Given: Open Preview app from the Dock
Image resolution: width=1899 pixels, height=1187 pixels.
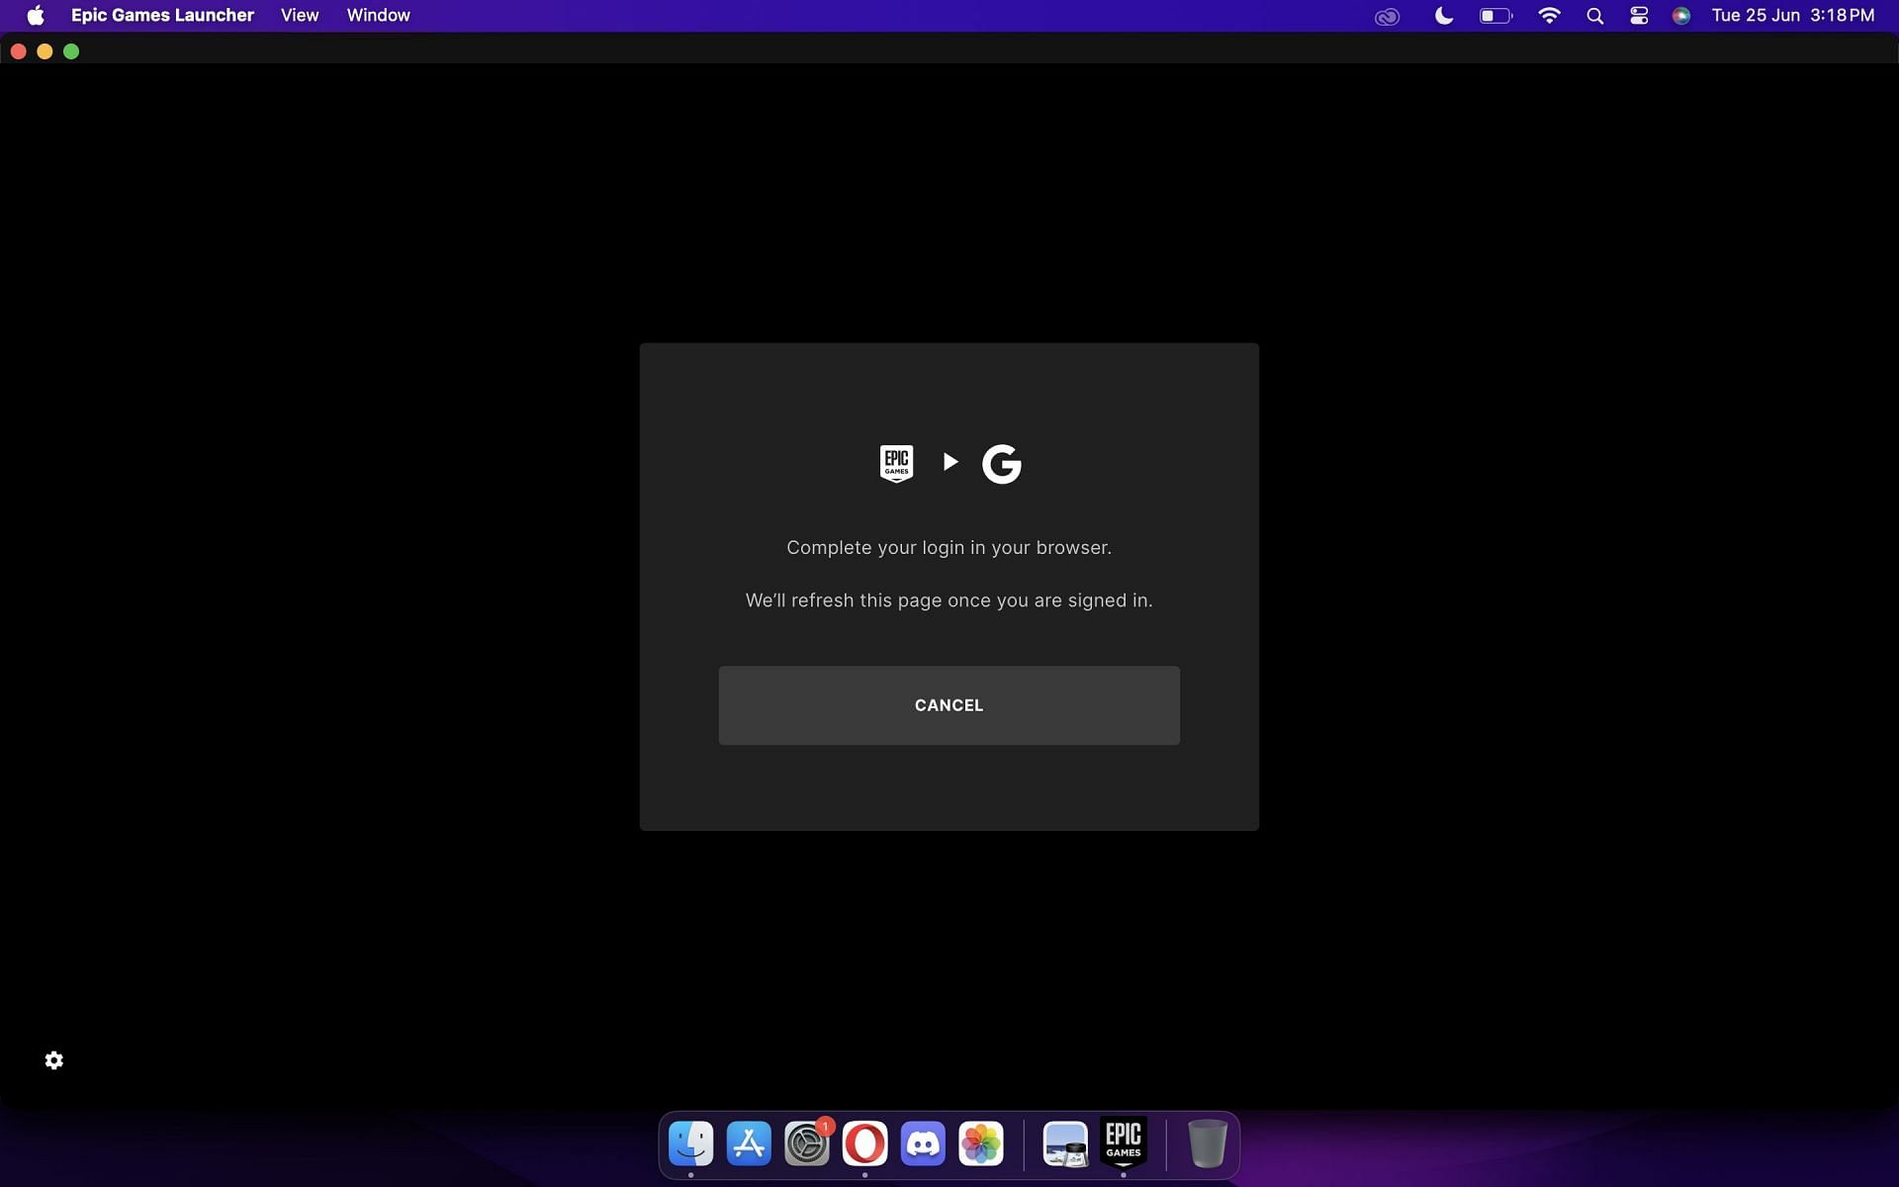Looking at the screenshot, I should [x=1065, y=1143].
